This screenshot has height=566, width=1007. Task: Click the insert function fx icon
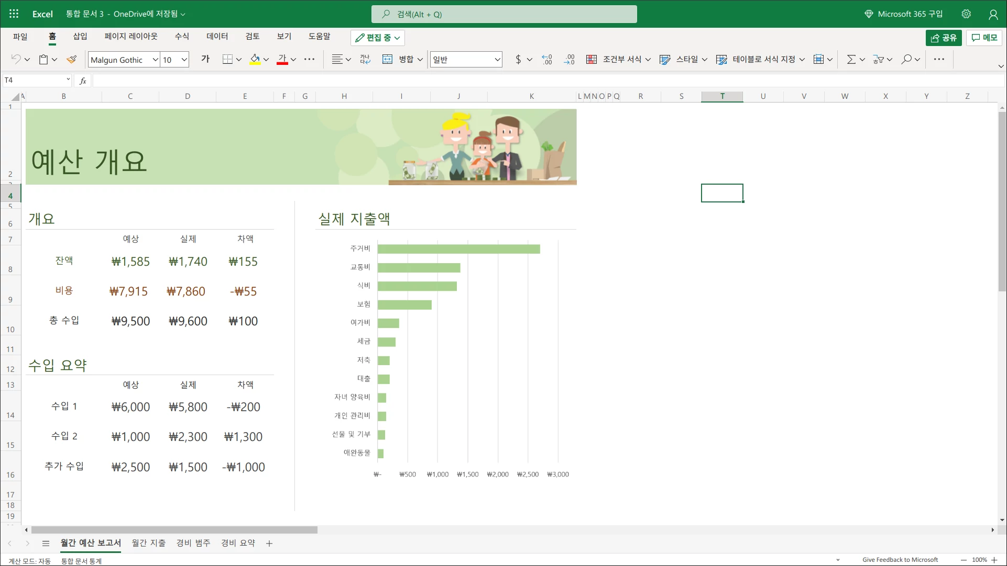tap(83, 81)
